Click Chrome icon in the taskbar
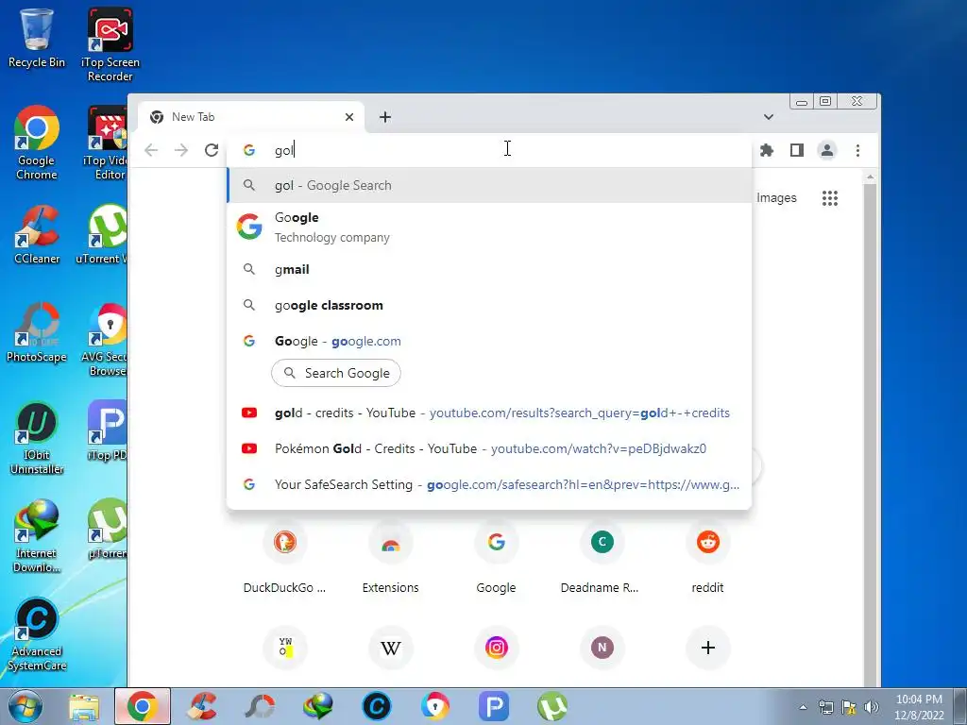 coord(143,706)
